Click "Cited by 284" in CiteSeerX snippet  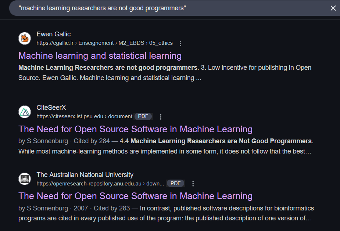coord(92,141)
